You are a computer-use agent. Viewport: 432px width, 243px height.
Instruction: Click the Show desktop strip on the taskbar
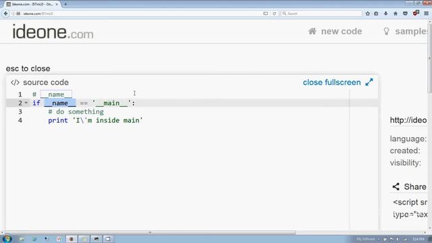pos(430,239)
